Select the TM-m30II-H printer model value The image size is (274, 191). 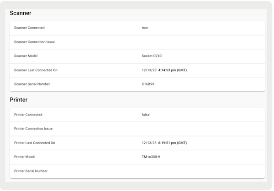151,157
